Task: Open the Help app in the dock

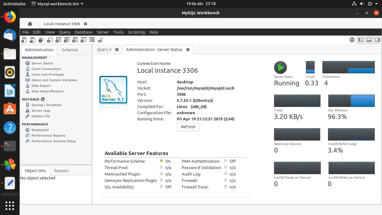Action: 10,128
